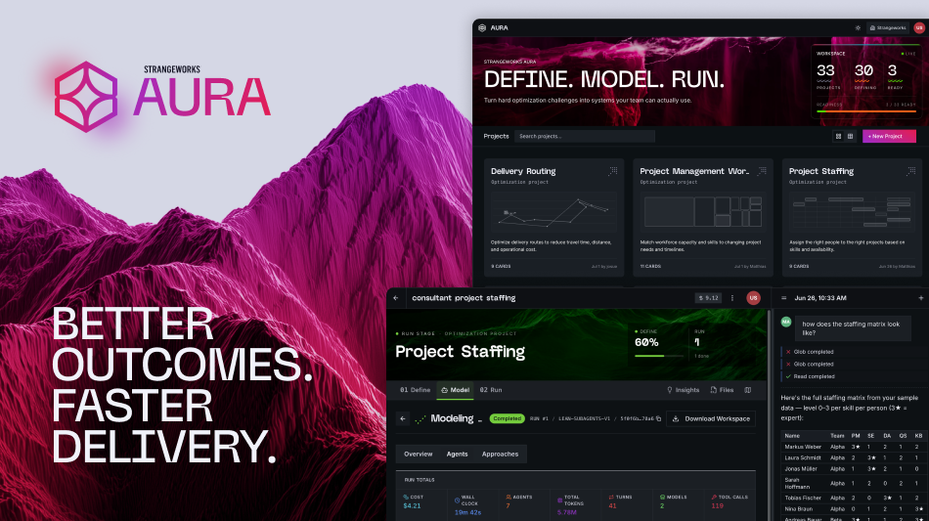
Task: Click the Completed status badge
Action: (508, 418)
